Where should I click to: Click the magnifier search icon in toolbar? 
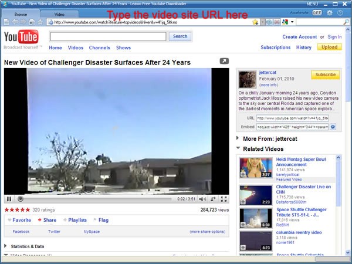pyautogui.click(x=346, y=22)
